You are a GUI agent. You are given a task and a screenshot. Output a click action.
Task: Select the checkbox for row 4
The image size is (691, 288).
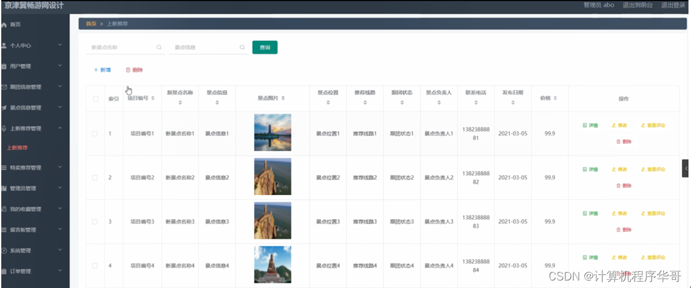click(x=95, y=265)
